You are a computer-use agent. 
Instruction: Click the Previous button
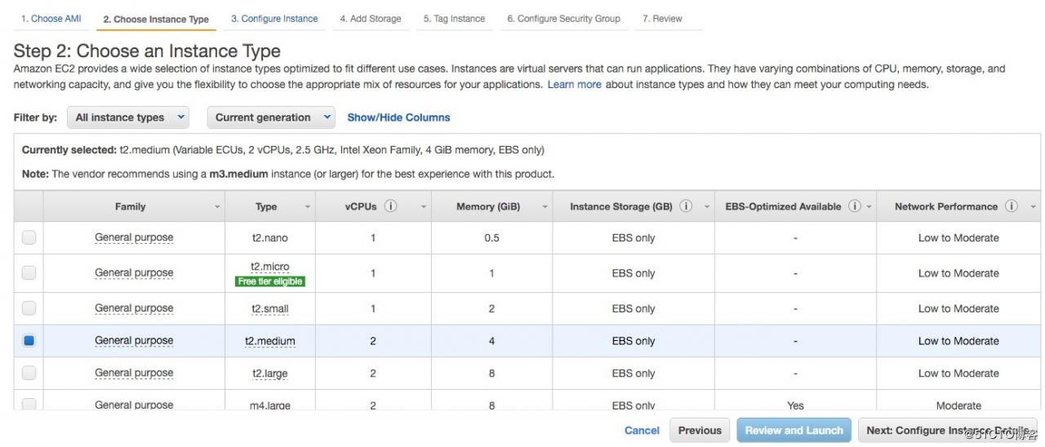[x=700, y=431]
